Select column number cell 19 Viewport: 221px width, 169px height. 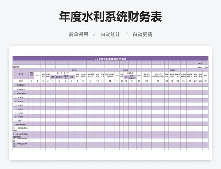tap(139, 81)
